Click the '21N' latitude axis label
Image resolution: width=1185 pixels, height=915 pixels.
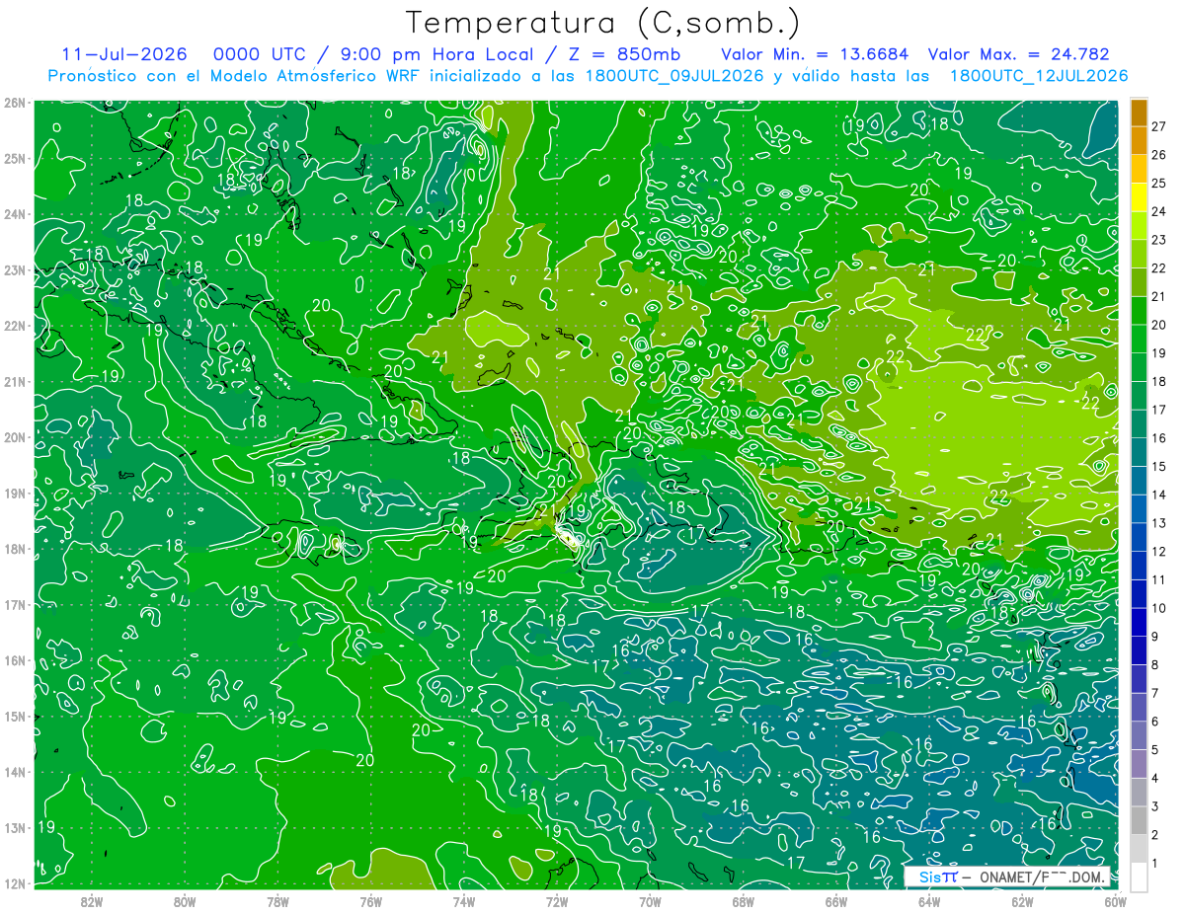pyautogui.click(x=14, y=381)
